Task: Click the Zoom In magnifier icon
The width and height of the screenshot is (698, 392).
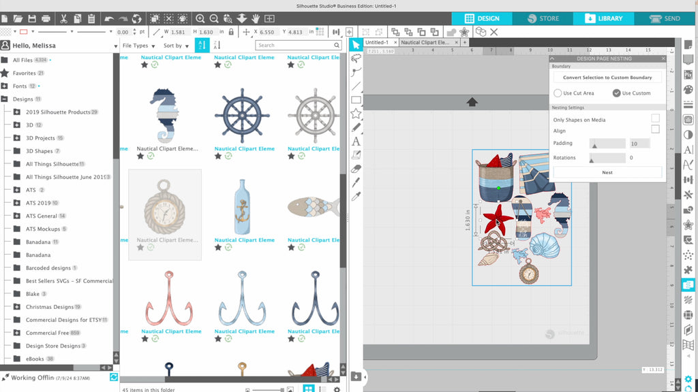Action: [200, 18]
